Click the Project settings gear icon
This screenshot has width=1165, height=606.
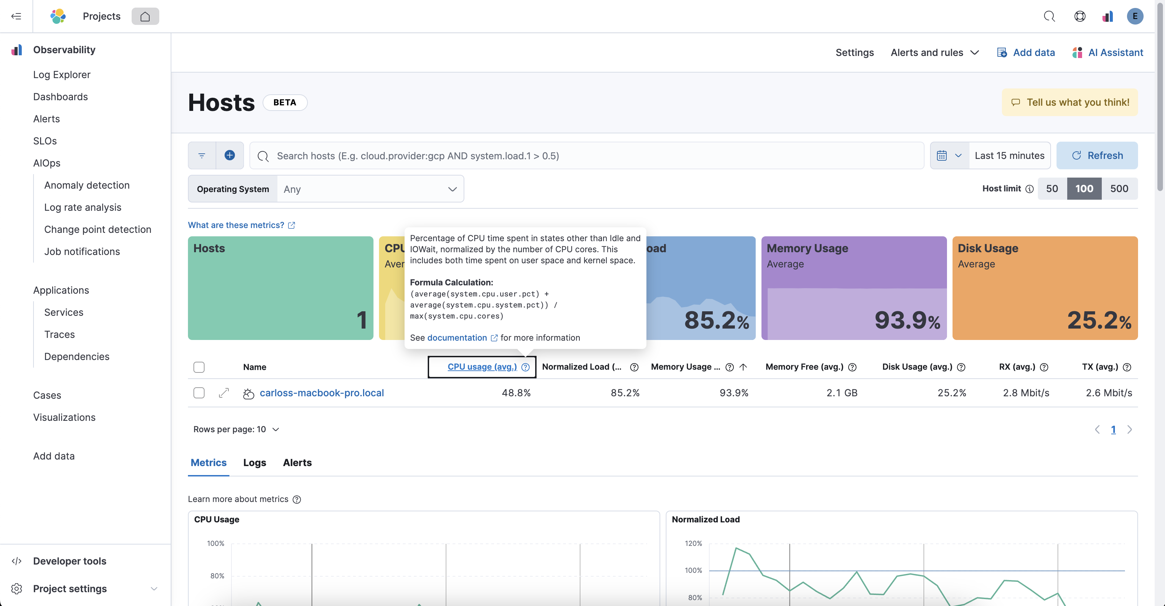(16, 589)
